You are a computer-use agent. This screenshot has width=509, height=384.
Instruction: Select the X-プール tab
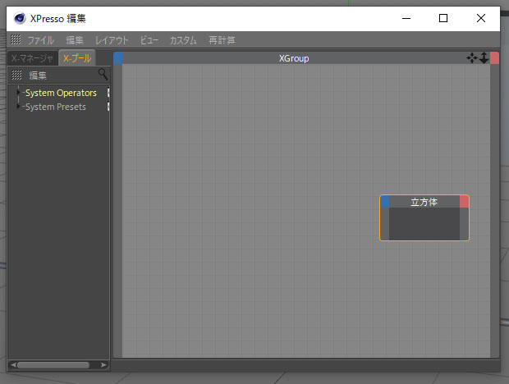pyautogui.click(x=77, y=58)
